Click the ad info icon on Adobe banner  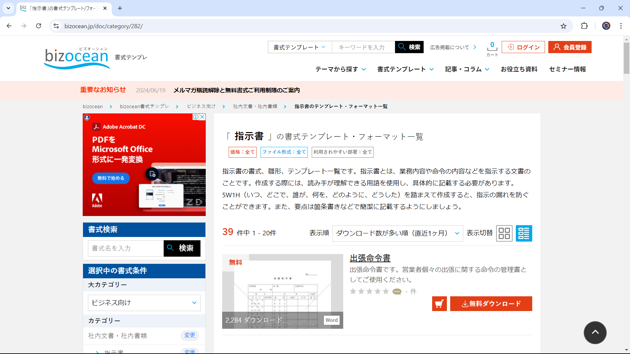196,117
